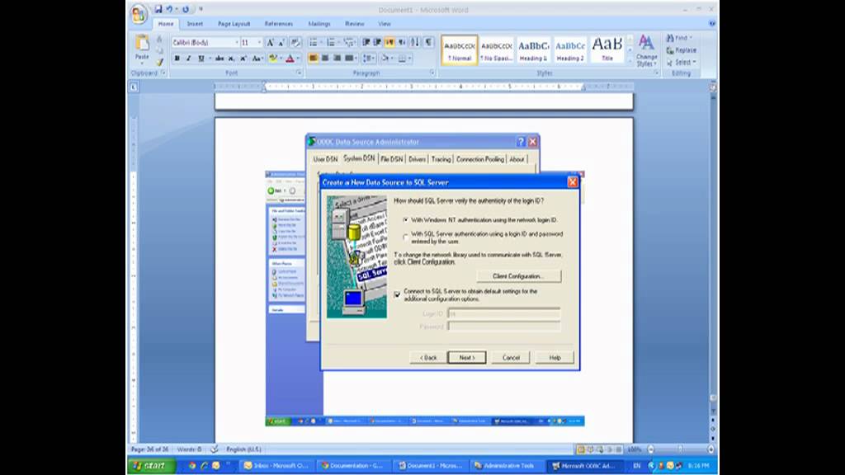
Task: Undo the last action
Action: click(169, 9)
